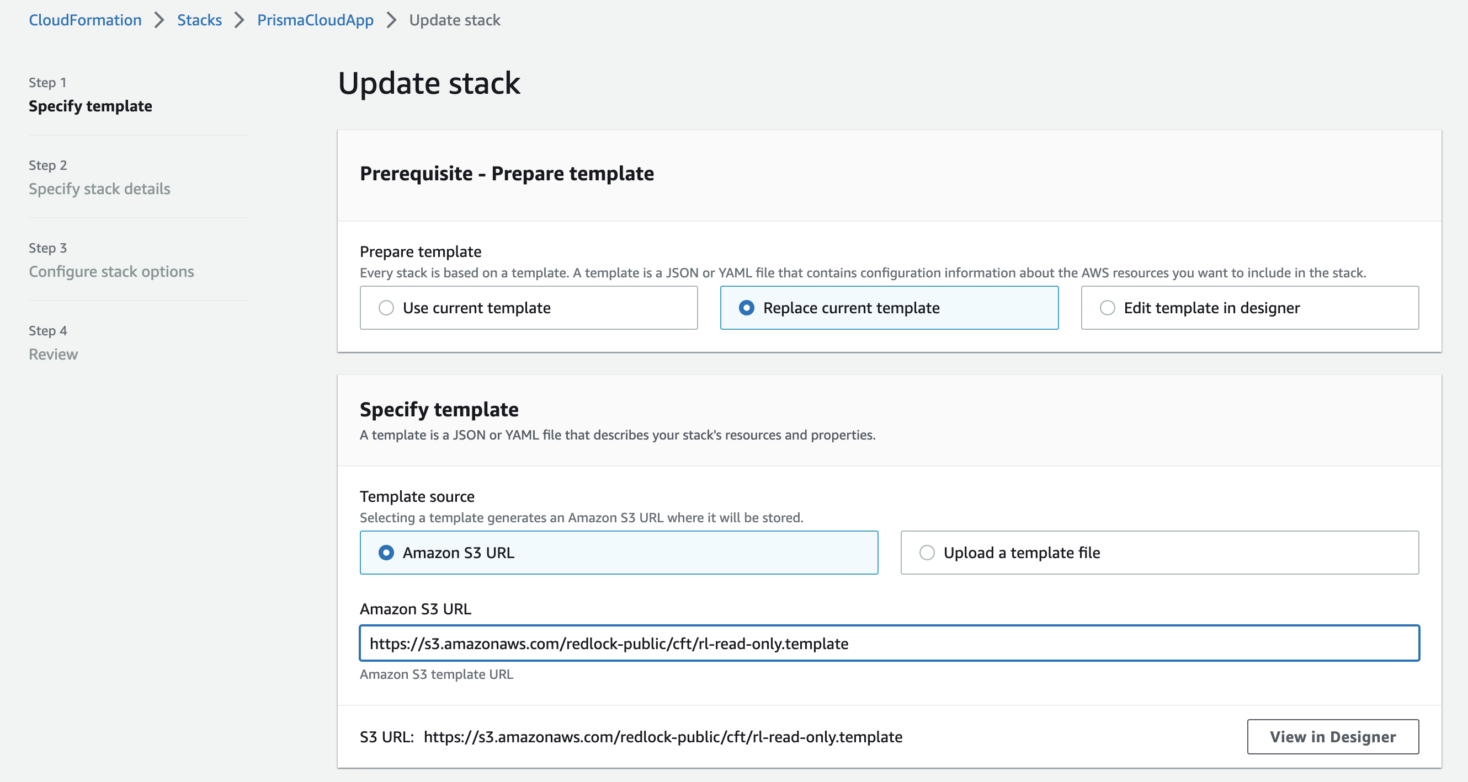Choose Upload a template file option
This screenshot has width=1468, height=782.
pyautogui.click(x=927, y=553)
